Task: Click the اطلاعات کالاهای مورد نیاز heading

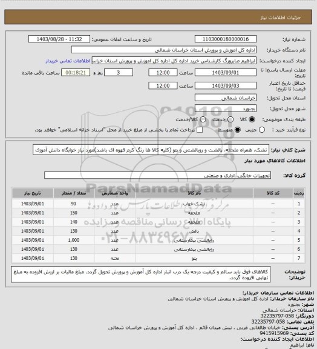Action: (275, 161)
